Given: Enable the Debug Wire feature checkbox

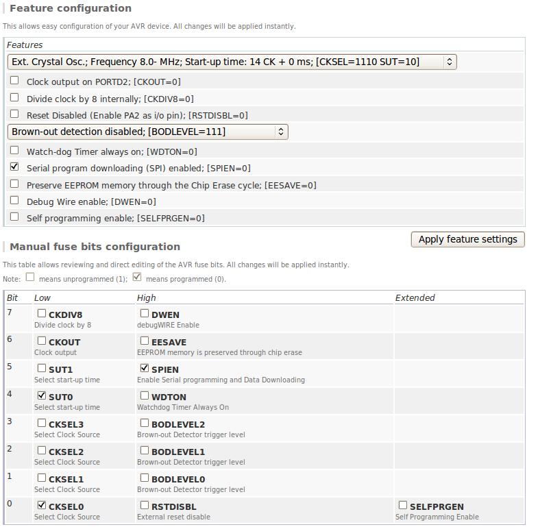Looking at the screenshot, I should (x=14, y=200).
